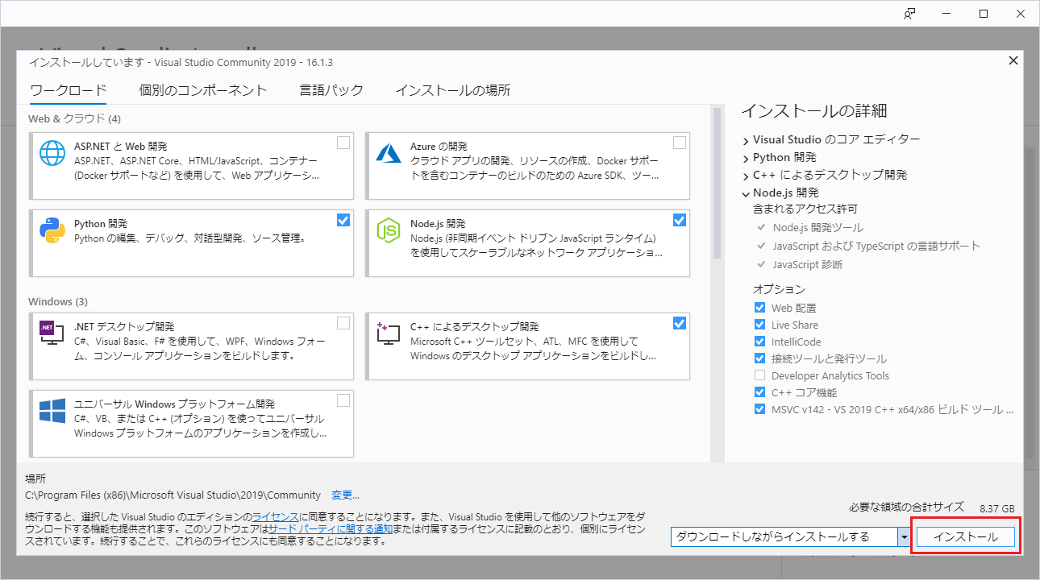Expand C++ によるデスクトップ開発 details node

coord(746,176)
